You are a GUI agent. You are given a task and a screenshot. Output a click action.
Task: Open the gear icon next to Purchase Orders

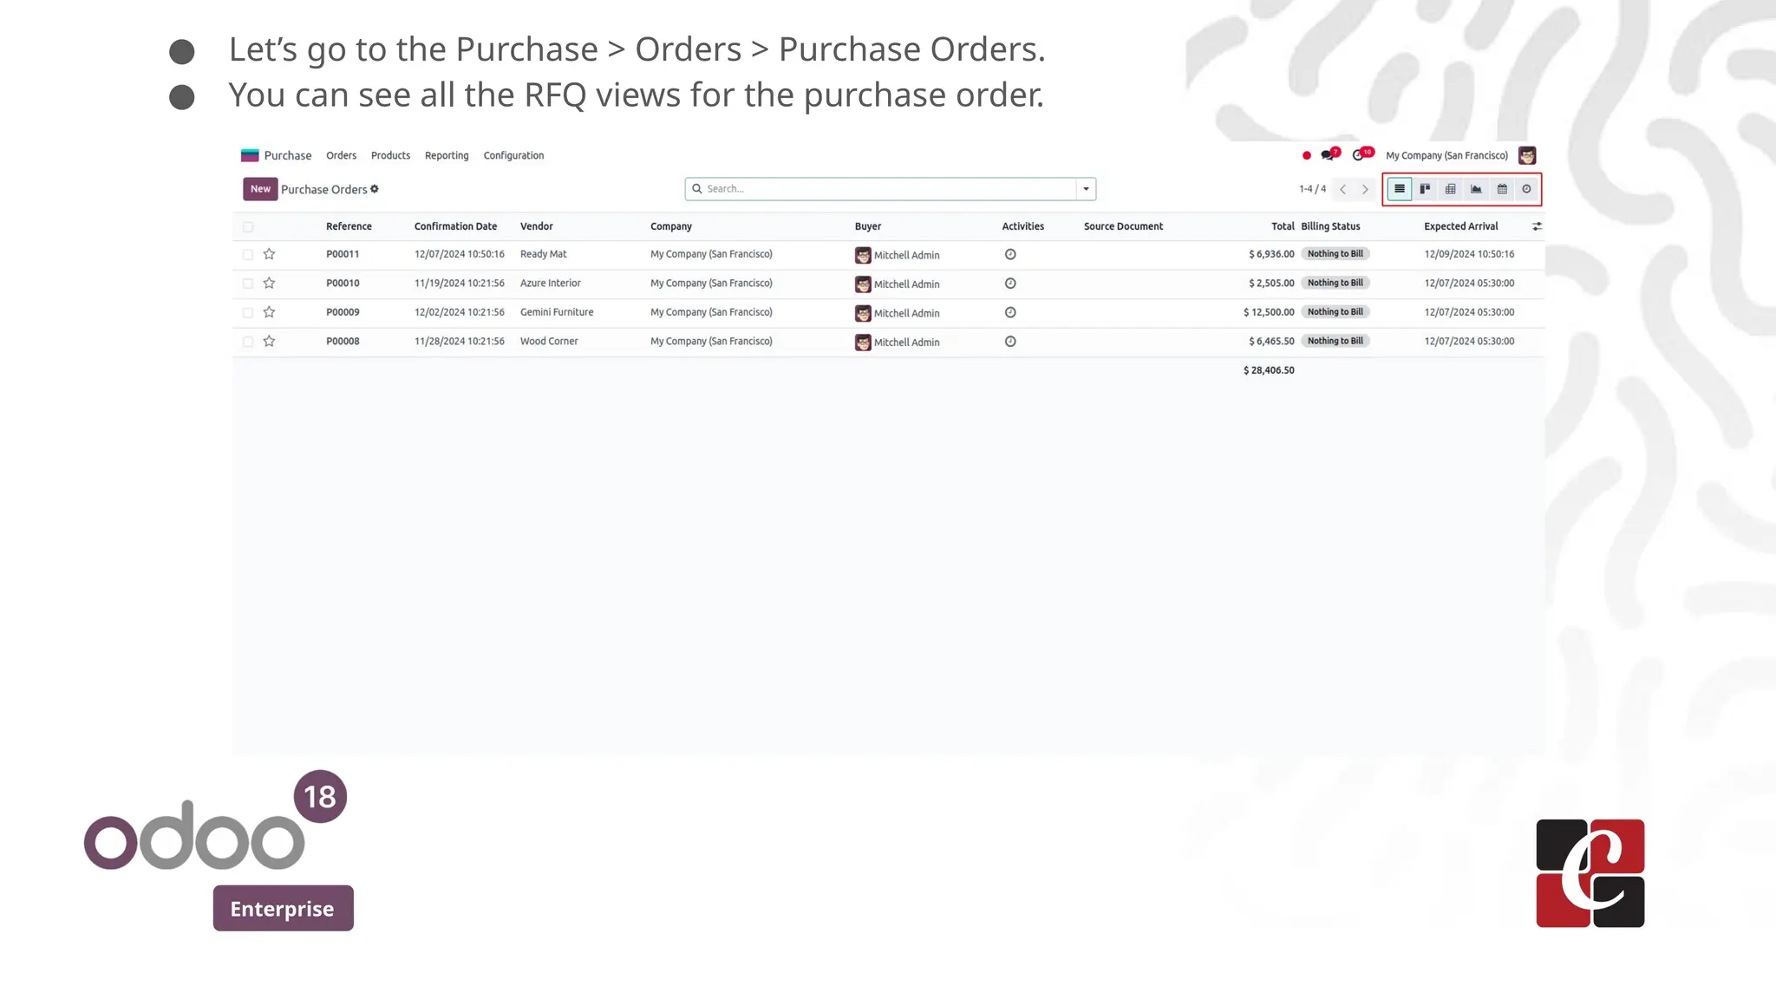pos(375,189)
